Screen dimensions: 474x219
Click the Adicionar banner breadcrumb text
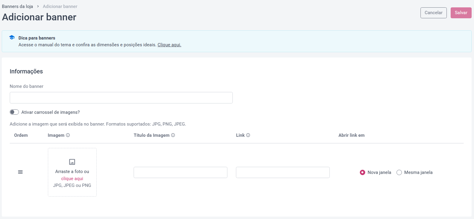[x=60, y=6]
